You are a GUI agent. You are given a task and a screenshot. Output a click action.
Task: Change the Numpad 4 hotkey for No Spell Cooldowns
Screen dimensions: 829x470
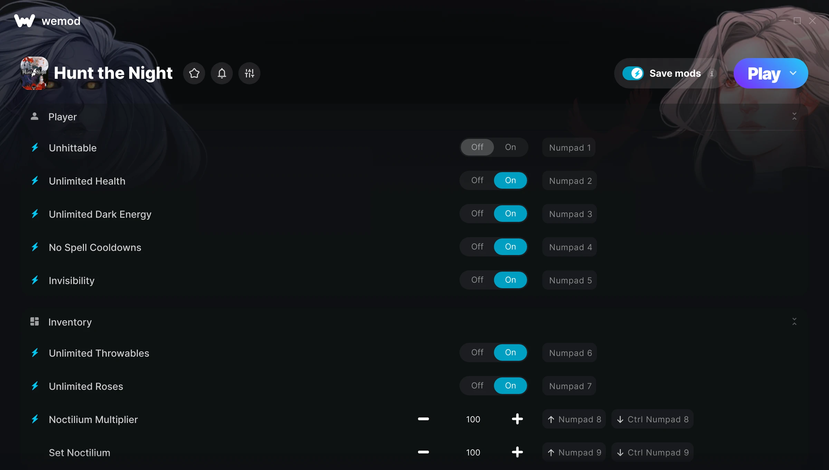click(x=570, y=247)
